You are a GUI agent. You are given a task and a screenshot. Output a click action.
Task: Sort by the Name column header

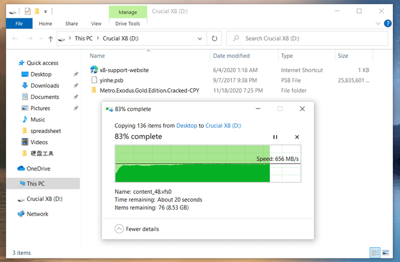97,56
